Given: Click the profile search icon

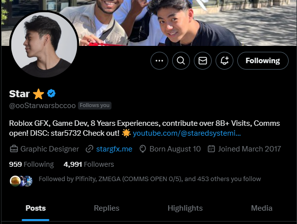Looking at the screenshot, I should tap(181, 61).
